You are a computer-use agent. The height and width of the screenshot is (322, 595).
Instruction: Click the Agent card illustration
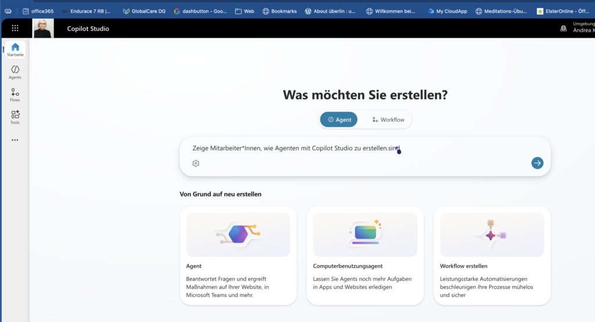click(238, 235)
